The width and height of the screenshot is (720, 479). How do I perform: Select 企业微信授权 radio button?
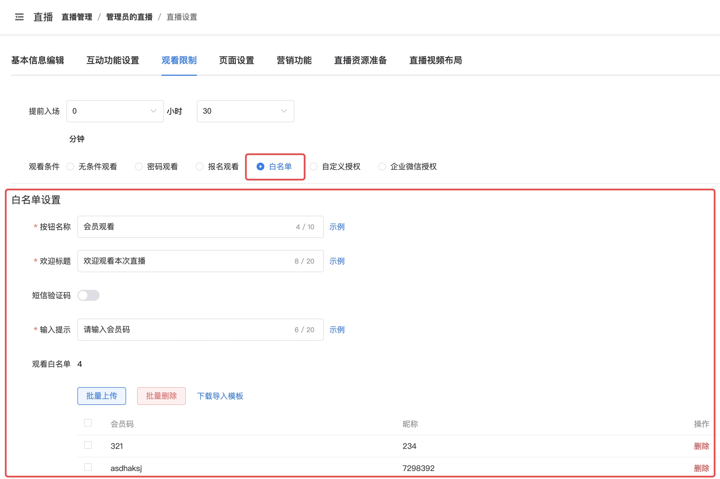click(382, 167)
